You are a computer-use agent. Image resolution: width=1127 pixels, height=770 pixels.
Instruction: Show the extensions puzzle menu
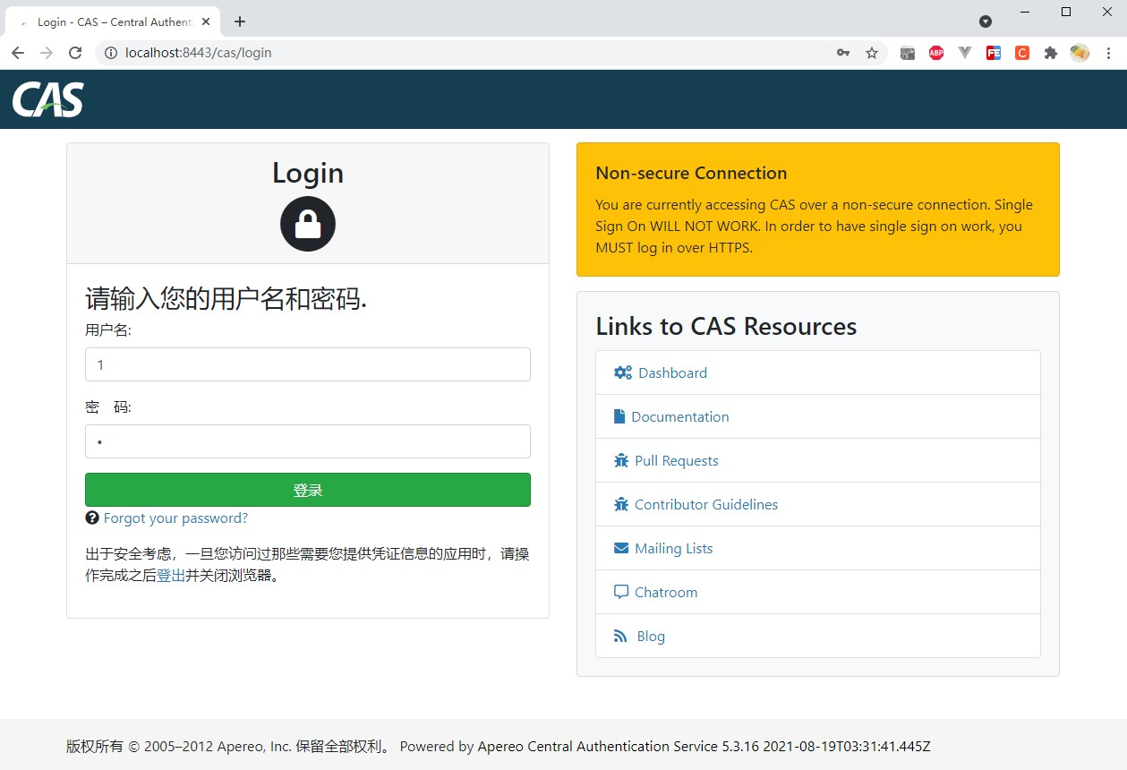(x=1051, y=53)
